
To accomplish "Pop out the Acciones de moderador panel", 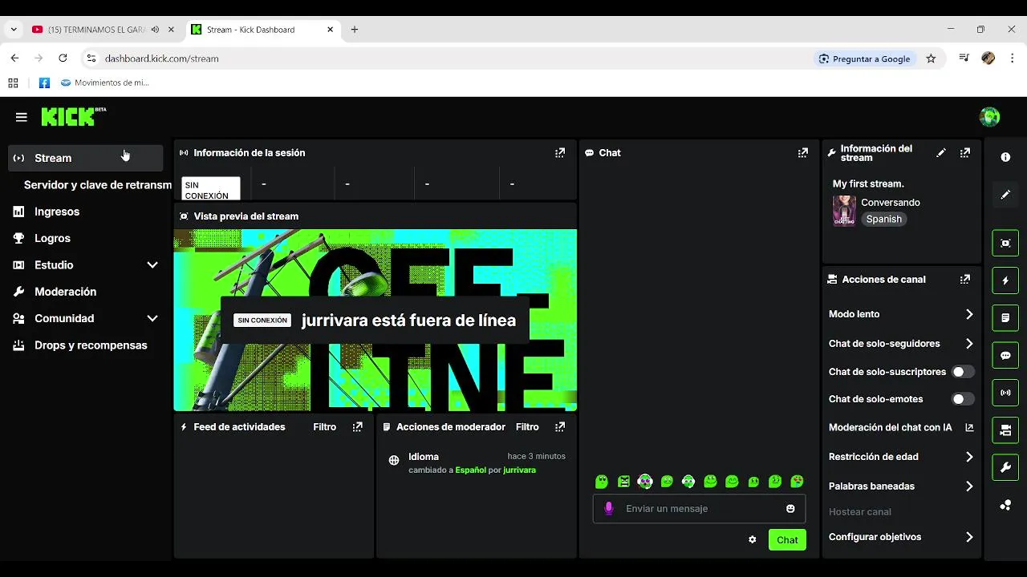I will coord(560,427).
